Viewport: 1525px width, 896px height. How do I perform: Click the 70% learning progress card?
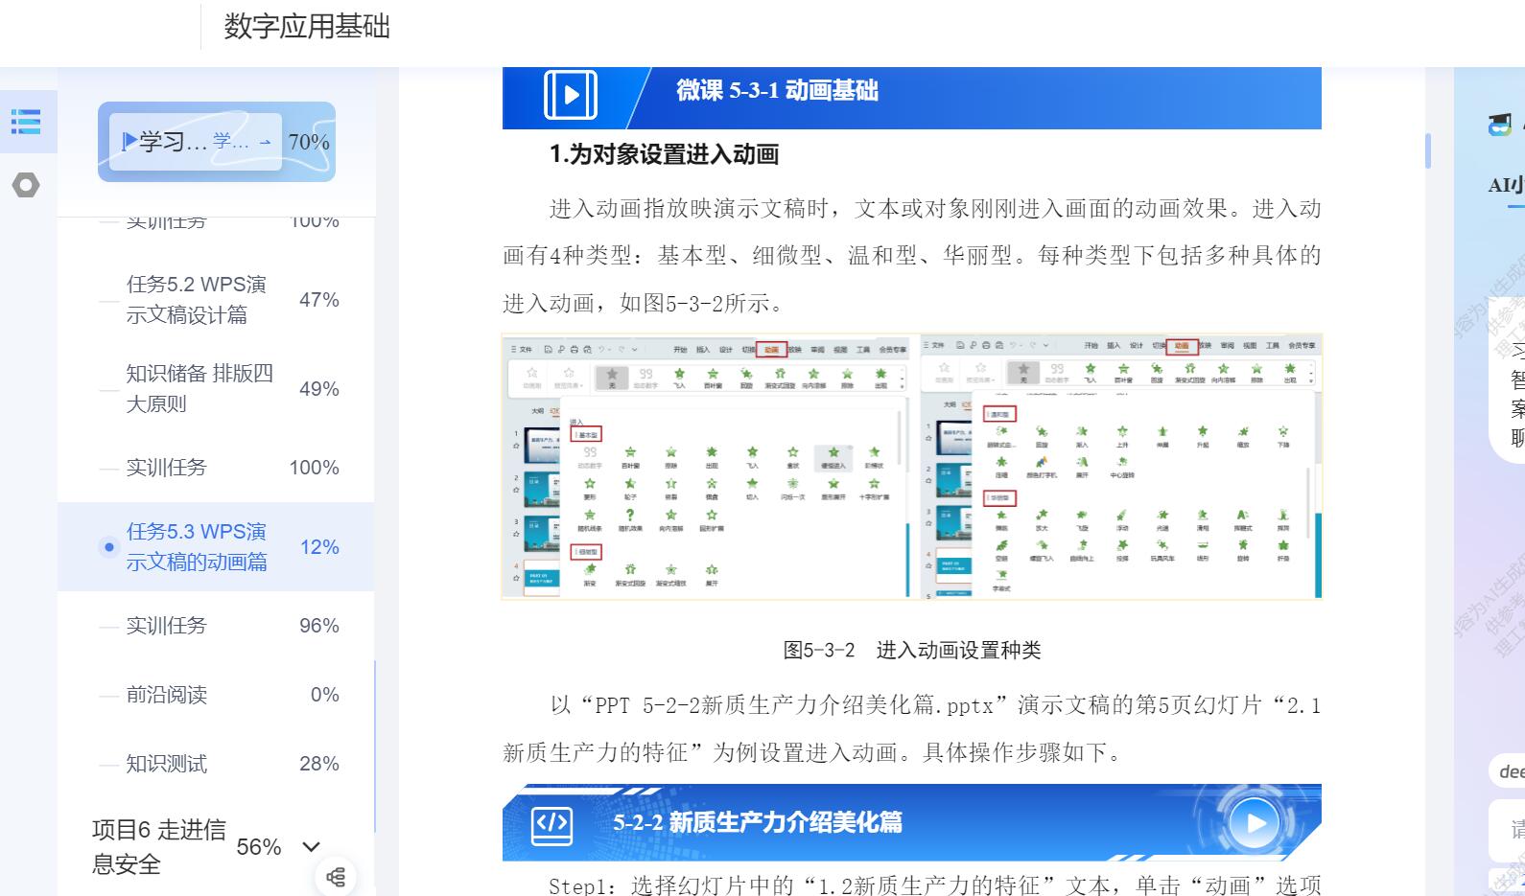point(217,142)
